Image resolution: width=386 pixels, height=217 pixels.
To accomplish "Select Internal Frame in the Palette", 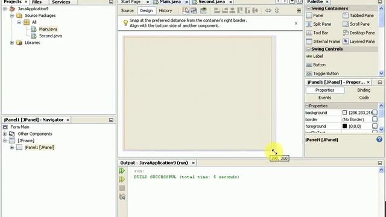I will tap(323, 42).
